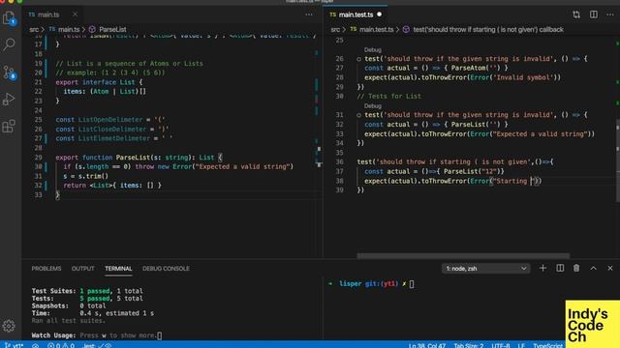This screenshot has height=348, width=620.
Task: Click 'TypeScript' language mode in status bar
Action: (x=547, y=346)
